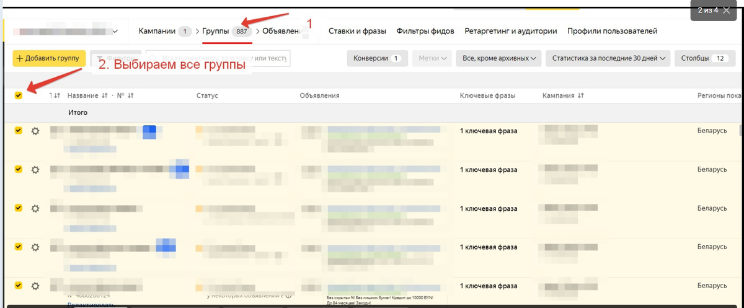This screenshot has width=744, height=308.
Task: Select the Группы 887 tab
Action: pos(227,31)
